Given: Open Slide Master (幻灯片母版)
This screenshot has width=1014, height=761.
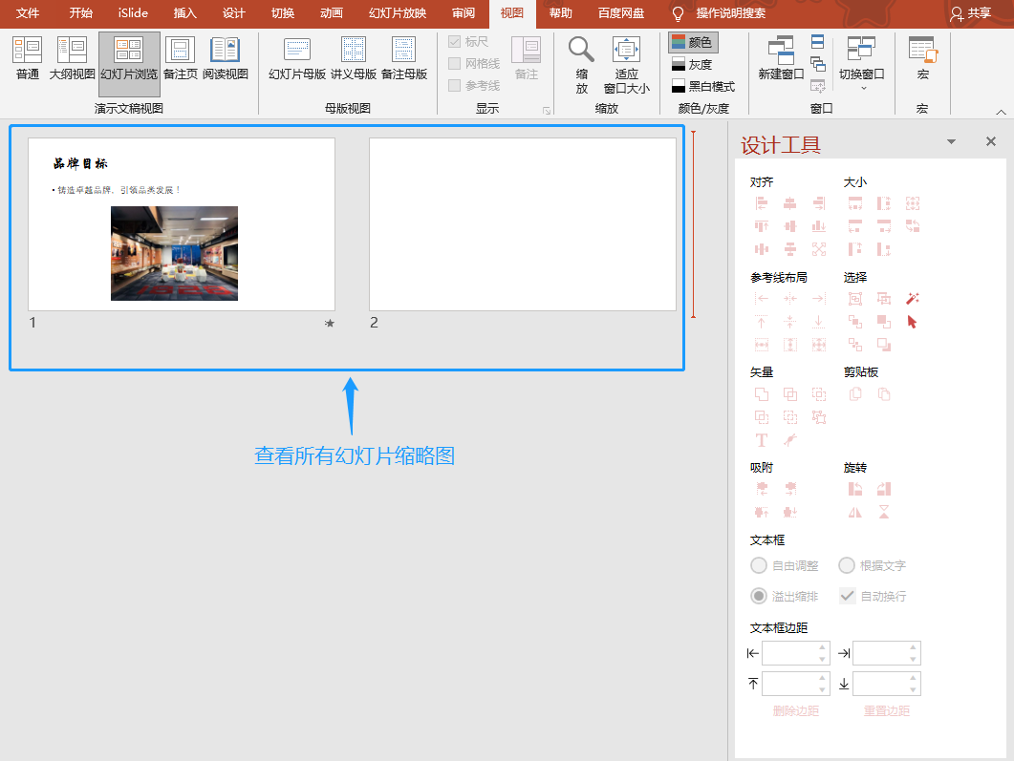Looking at the screenshot, I should (297, 59).
